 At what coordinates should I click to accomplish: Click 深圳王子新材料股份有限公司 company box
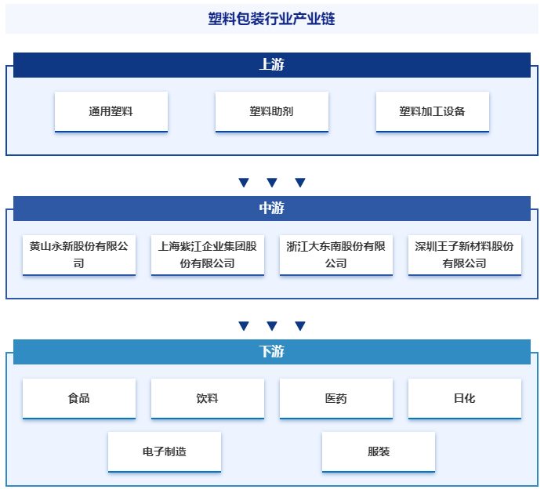click(465, 255)
